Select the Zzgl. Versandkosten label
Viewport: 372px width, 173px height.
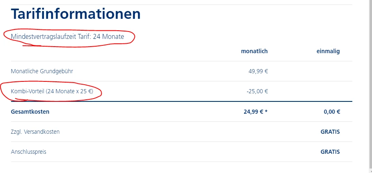pos(35,132)
